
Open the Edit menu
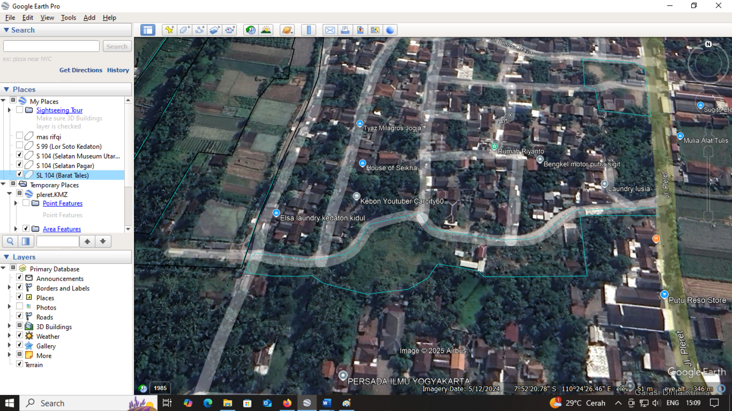click(28, 17)
